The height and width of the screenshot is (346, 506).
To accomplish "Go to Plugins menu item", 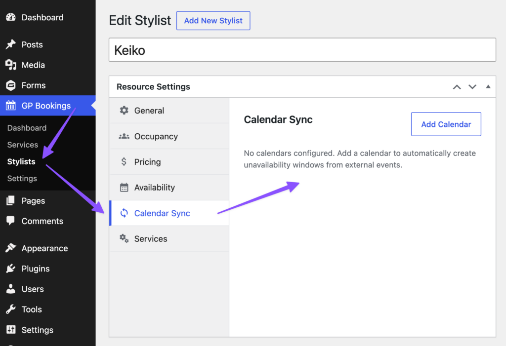I will pyautogui.click(x=48, y=269).
